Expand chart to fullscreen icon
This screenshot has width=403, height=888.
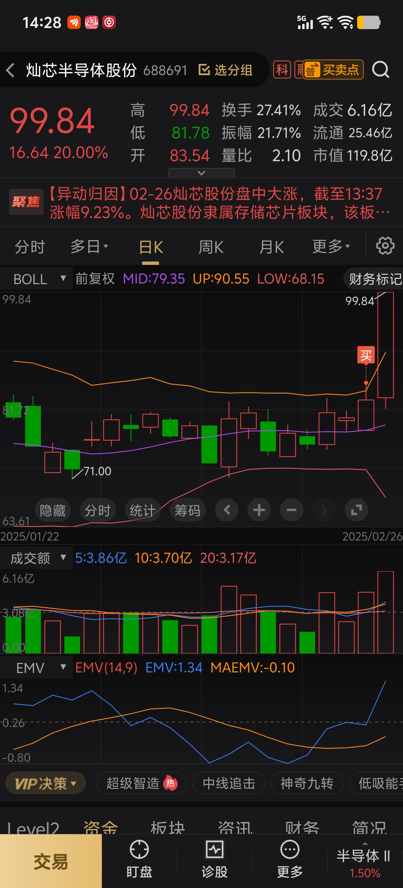point(356,510)
